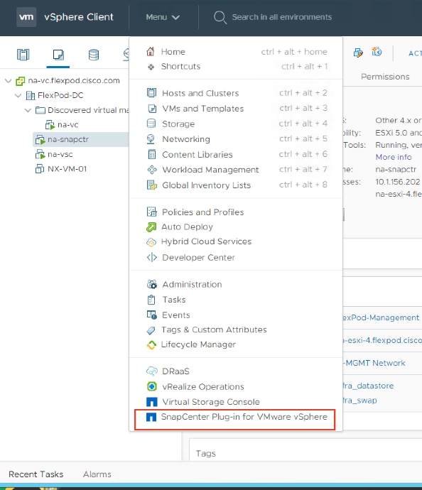Click the vm logo icon
The width and height of the screenshot is (422, 490).
pyautogui.click(x=26, y=17)
